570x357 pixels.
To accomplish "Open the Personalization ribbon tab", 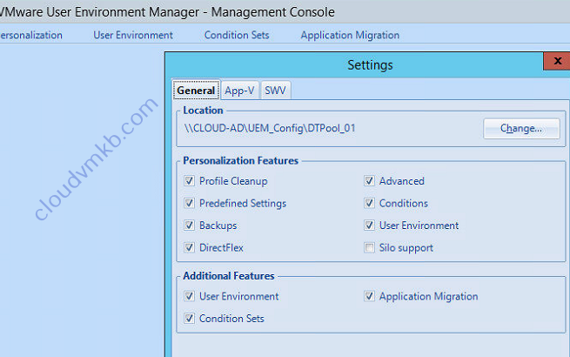I will tap(31, 35).
